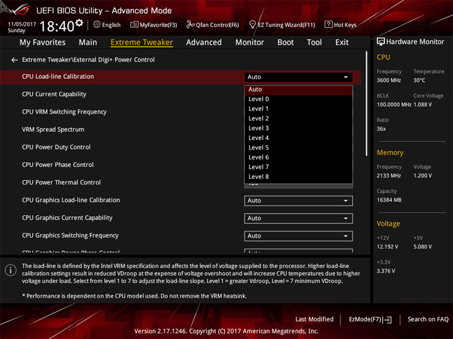Select Level 7 load-line option

click(298, 167)
